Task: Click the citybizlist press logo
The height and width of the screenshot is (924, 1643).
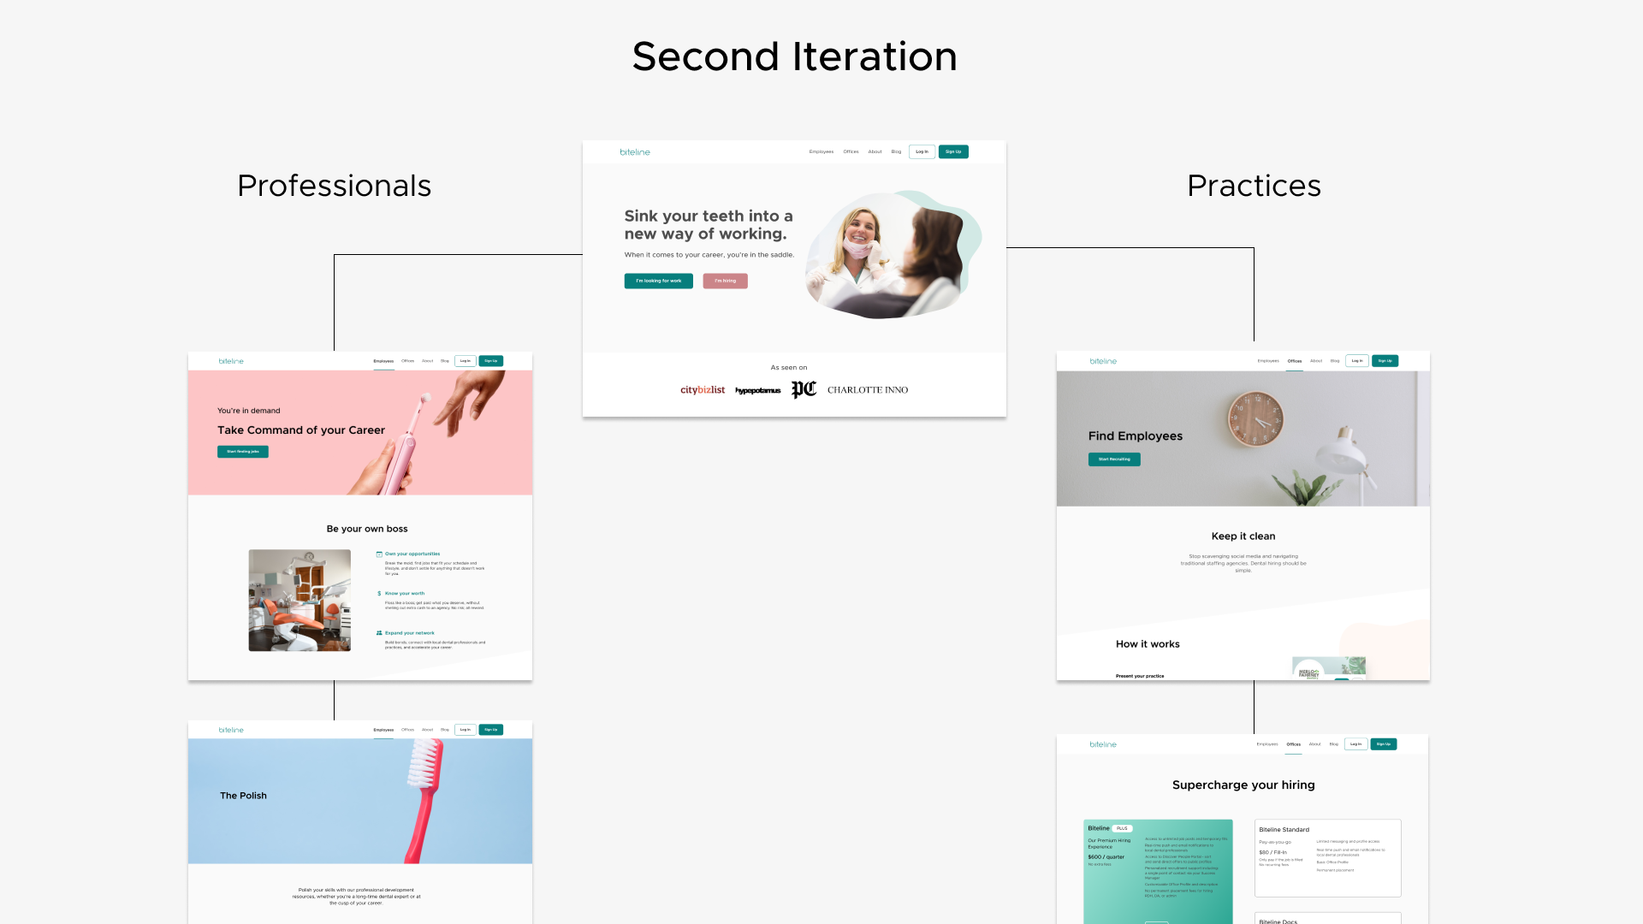Action: 701,389
